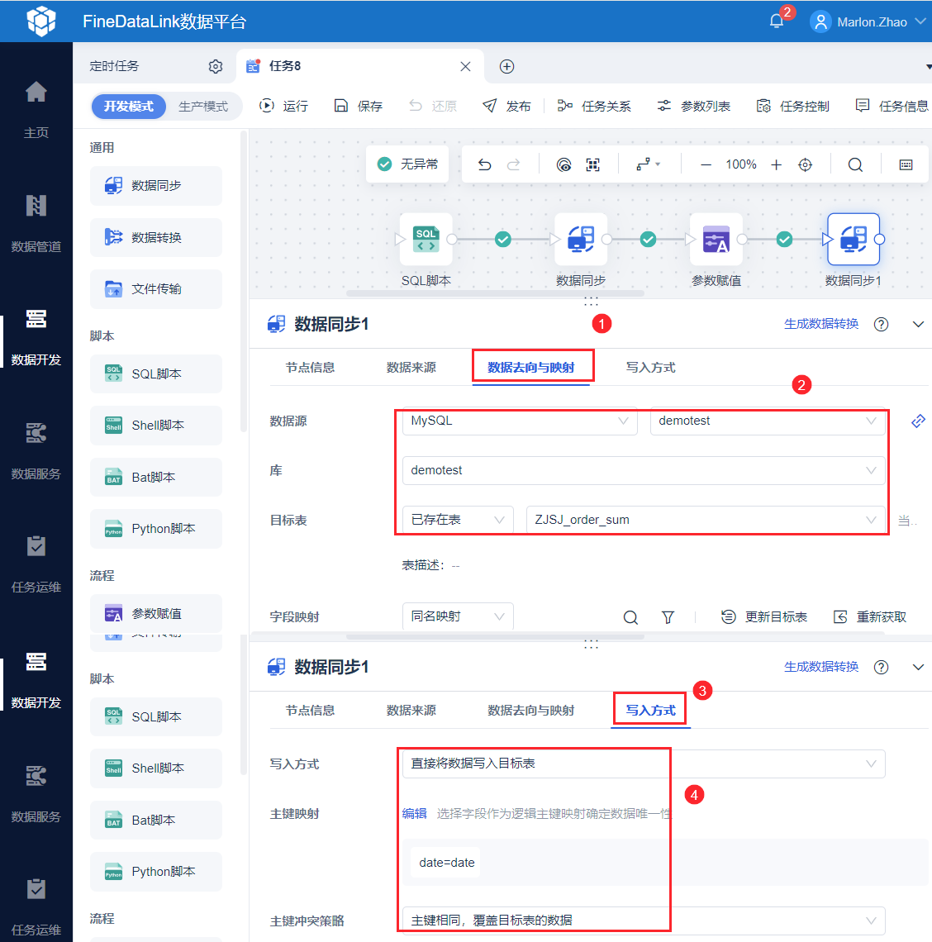Click the canvas horizontal scrollbar
The height and width of the screenshot is (942, 932).
[x=495, y=294]
